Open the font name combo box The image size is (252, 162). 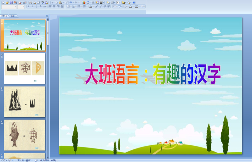coord(9,7)
